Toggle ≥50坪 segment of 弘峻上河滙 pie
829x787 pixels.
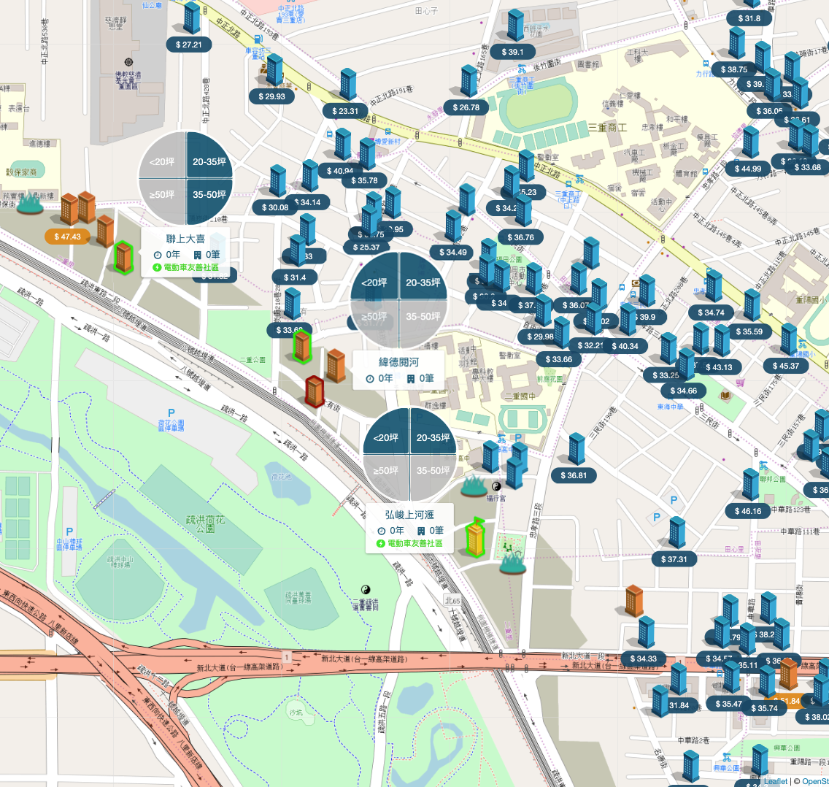pyautogui.click(x=385, y=470)
